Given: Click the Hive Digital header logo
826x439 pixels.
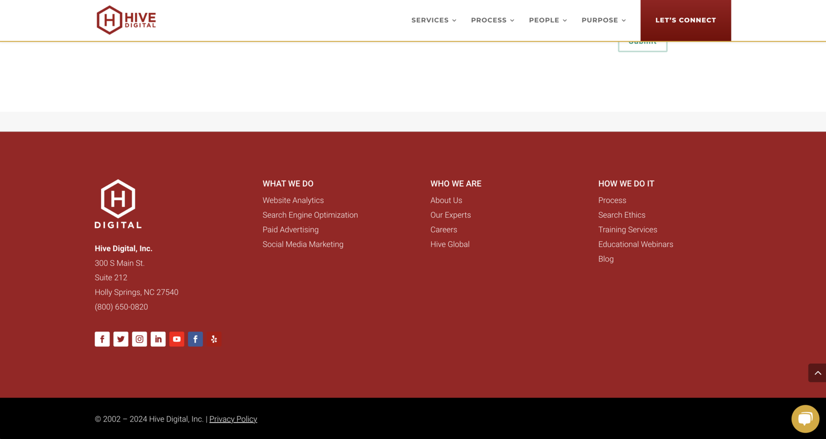Looking at the screenshot, I should [x=126, y=20].
